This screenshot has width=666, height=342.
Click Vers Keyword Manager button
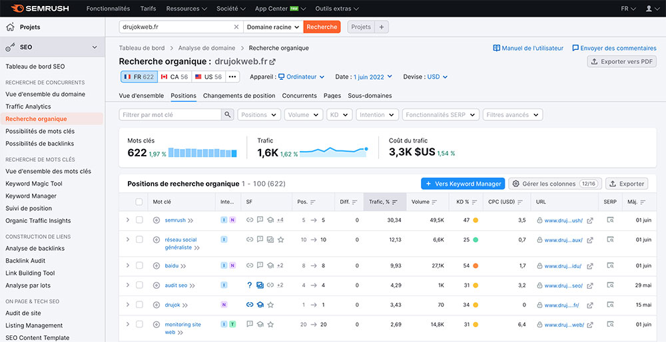point(463,184)
